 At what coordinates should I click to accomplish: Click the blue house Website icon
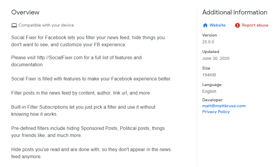[205, 25]
